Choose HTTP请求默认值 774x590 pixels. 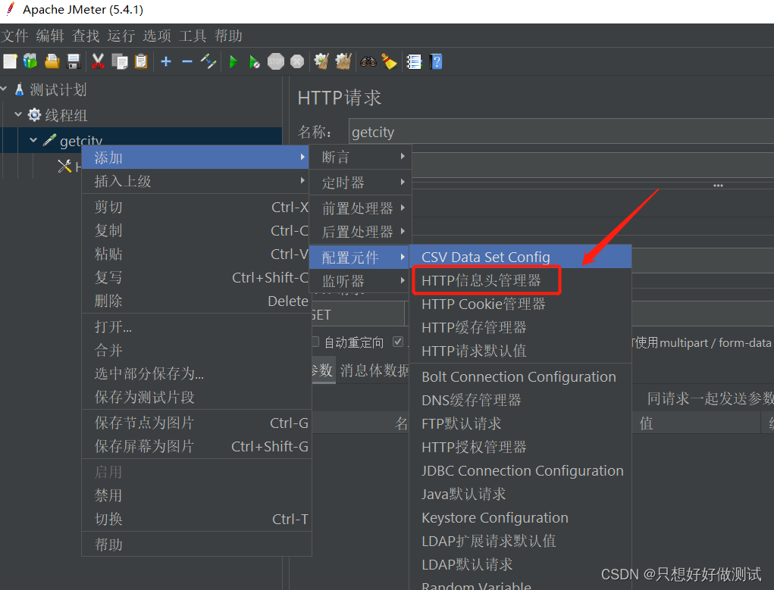coord(520,351)
